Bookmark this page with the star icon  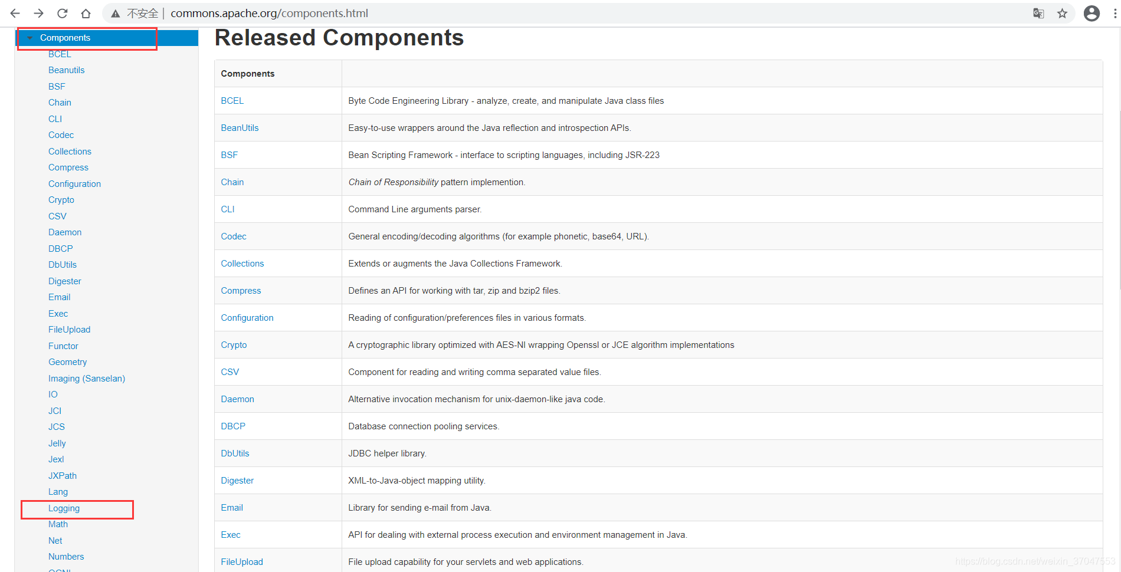point(1062,13)
